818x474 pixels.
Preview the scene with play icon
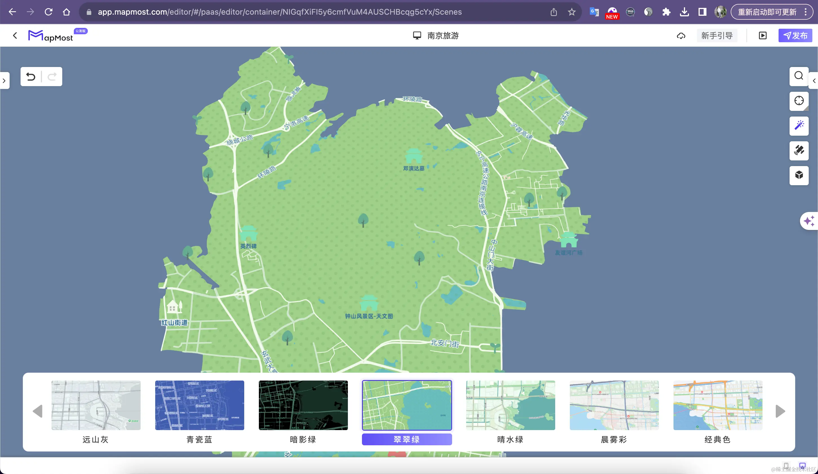tap(763, 36)
